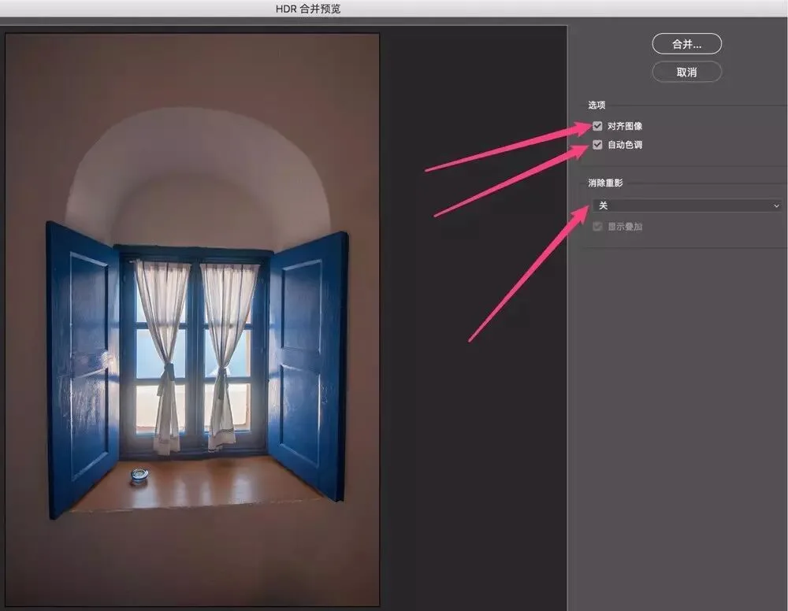The width and height of the screenshot is (788, 611).
Task: Click the left blue shutter in preview
Action: click(82, 369)
